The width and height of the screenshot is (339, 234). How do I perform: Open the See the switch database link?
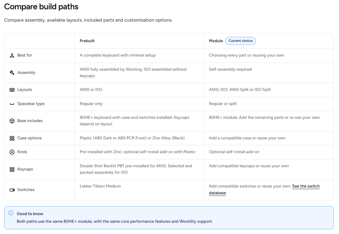point(264,190)
